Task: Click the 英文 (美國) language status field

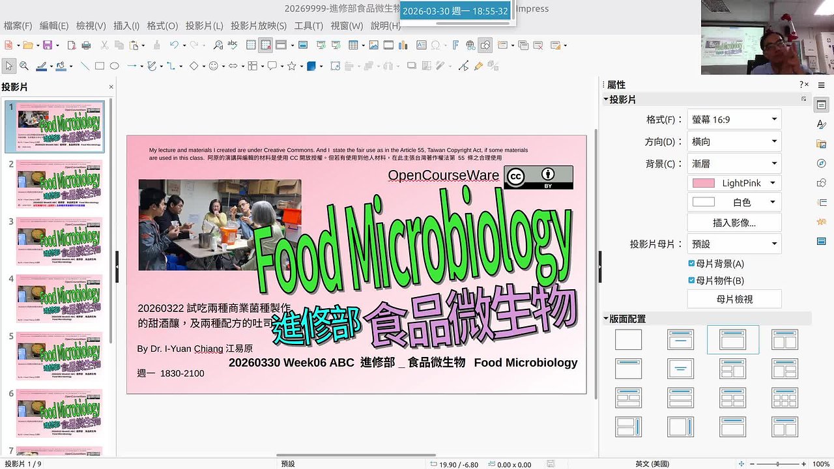Action: tap(652, 464)
